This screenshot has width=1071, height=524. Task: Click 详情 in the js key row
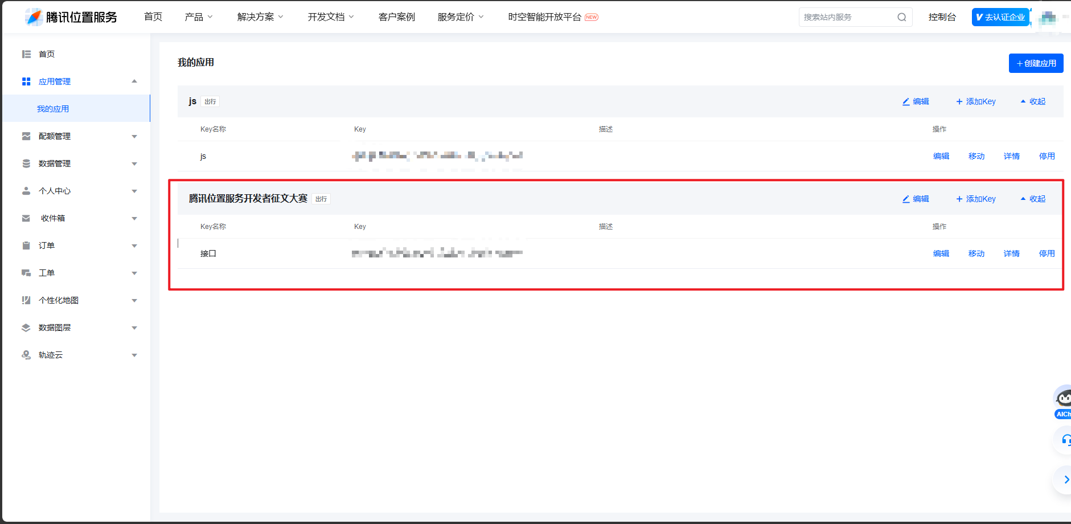(1012, 156)
